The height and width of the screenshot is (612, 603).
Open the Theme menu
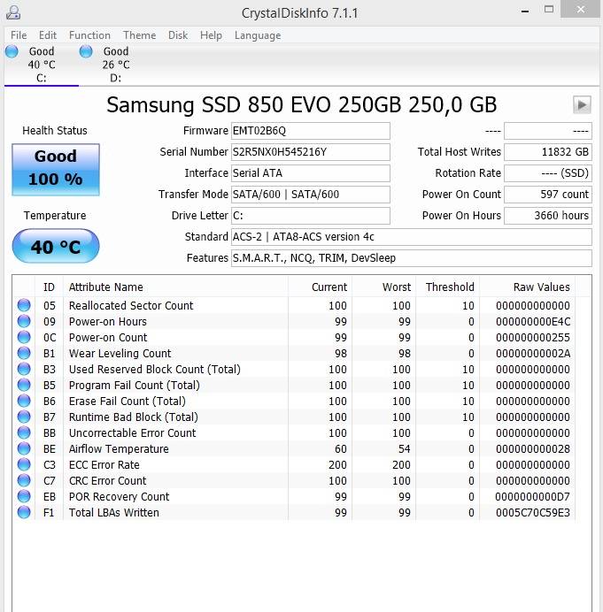[140, 35]
